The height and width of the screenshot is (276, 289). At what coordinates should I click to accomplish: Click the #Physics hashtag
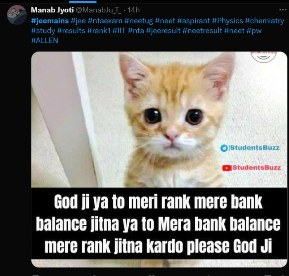click(x=227, y=21)
